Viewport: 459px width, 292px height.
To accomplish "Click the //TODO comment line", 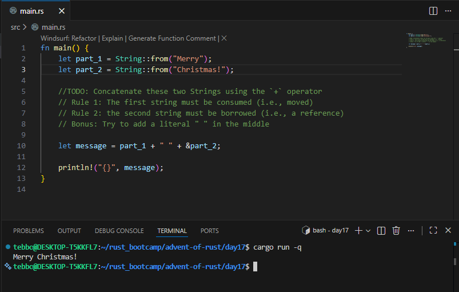I will 190,92.
